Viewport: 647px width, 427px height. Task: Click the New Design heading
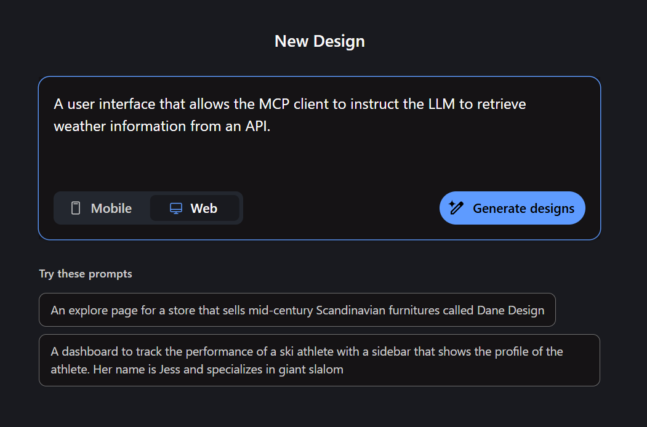tap(319, 41)
